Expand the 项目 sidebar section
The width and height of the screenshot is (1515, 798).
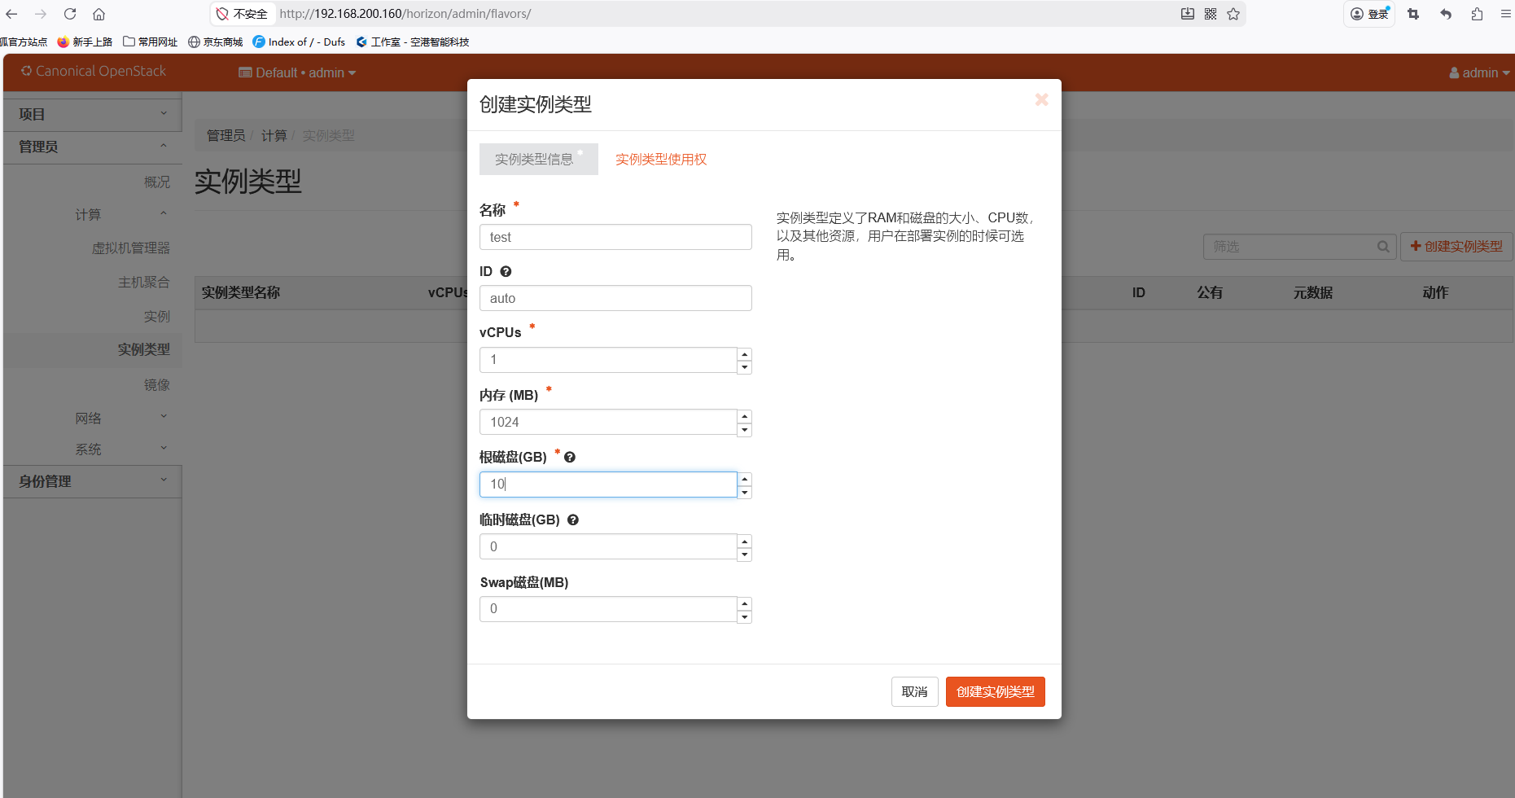[90, 113]
